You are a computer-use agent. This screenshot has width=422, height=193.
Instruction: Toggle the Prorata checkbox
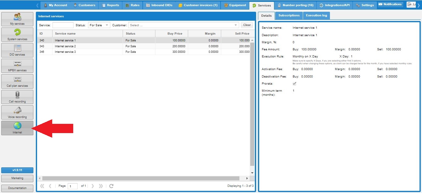coord(294,84)
